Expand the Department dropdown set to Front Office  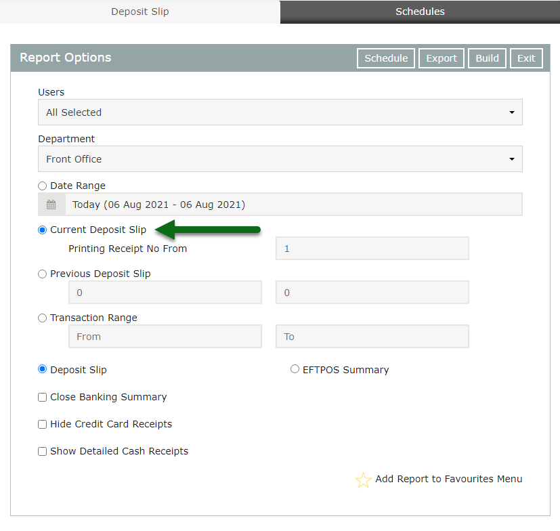pos(280,158)
